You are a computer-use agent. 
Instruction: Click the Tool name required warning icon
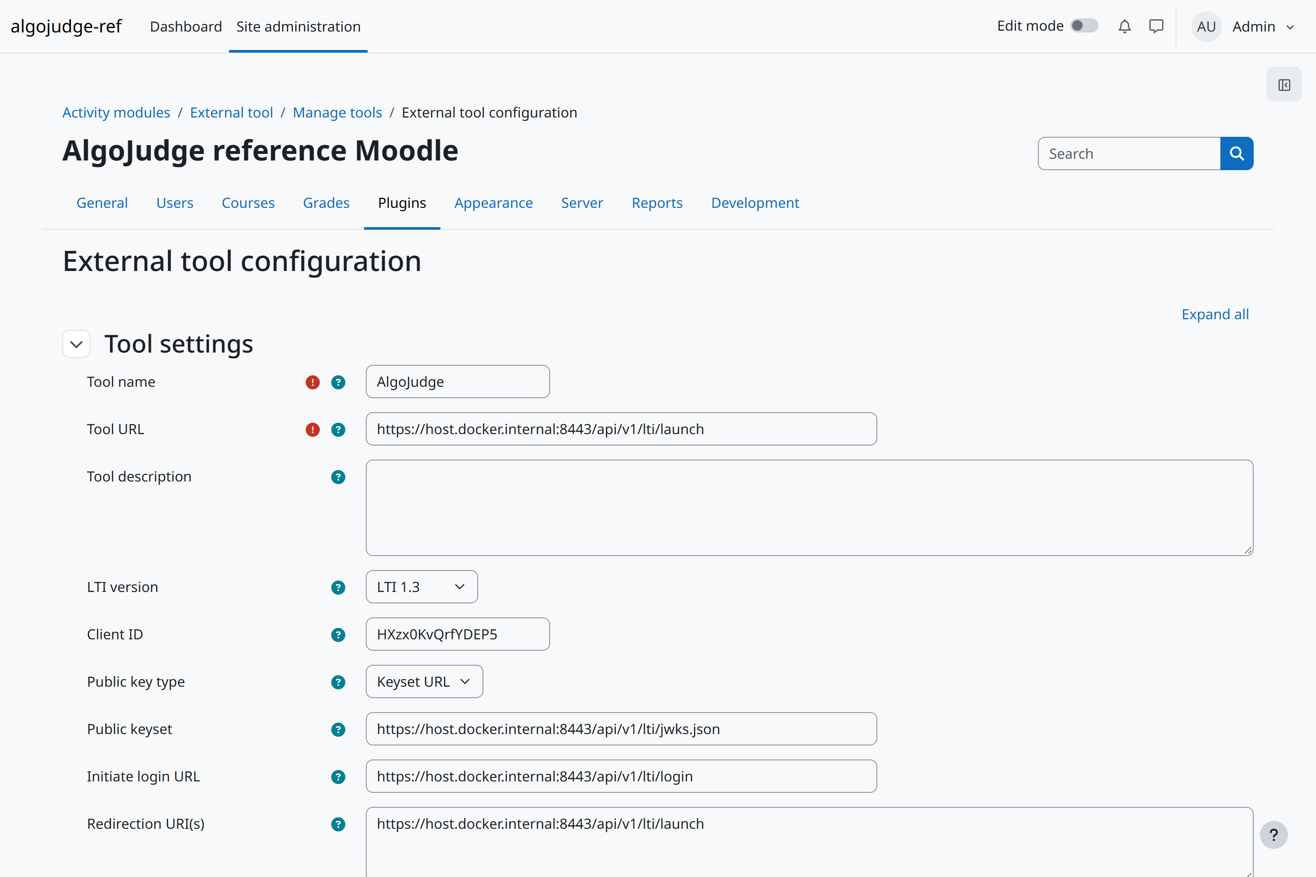[x=312, y=382]
